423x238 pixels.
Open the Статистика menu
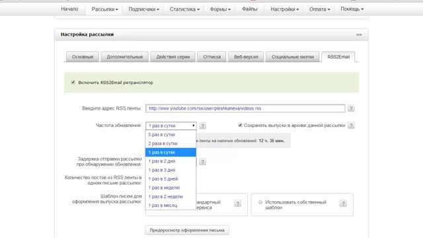[184, 9]
